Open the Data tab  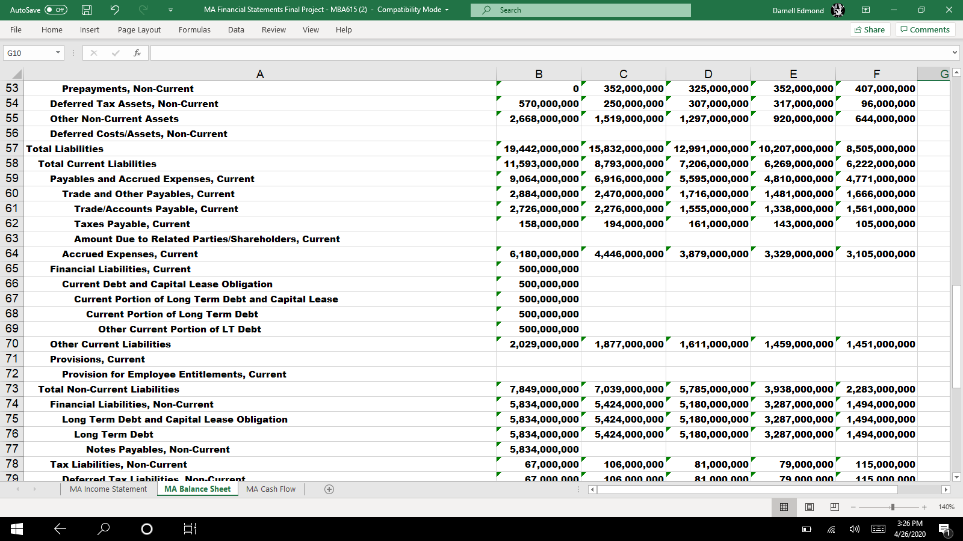(x=236, y=29)
